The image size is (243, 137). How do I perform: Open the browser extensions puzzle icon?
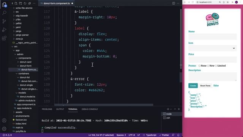[x=232, y=2]
